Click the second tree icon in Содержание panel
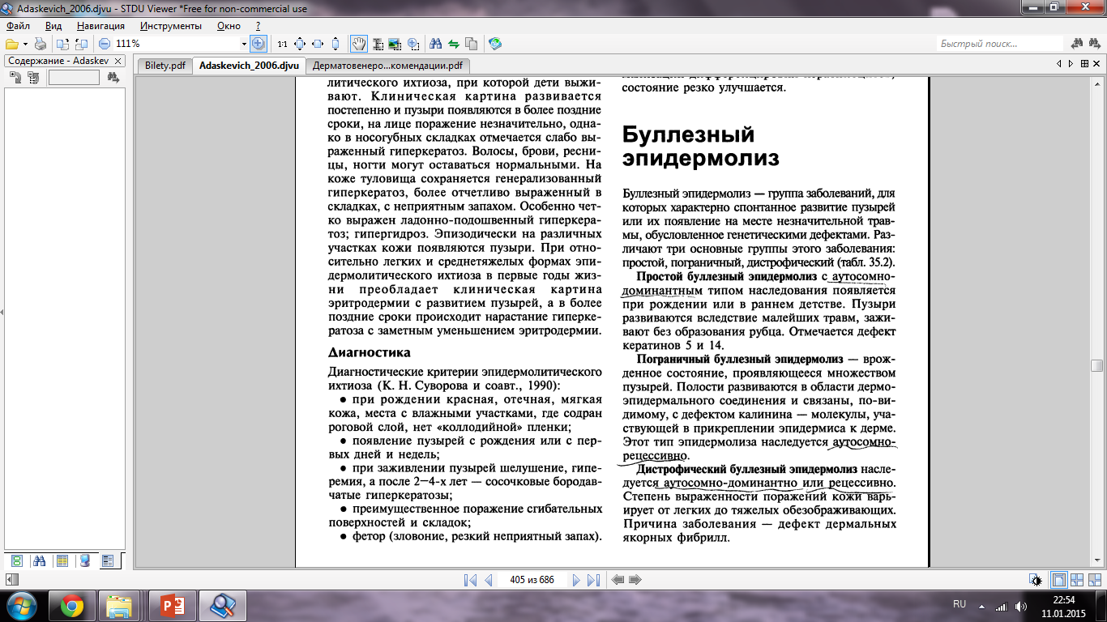Viewport: 1107px width, 622px height. pyautogui.click(x=33, y=78)
